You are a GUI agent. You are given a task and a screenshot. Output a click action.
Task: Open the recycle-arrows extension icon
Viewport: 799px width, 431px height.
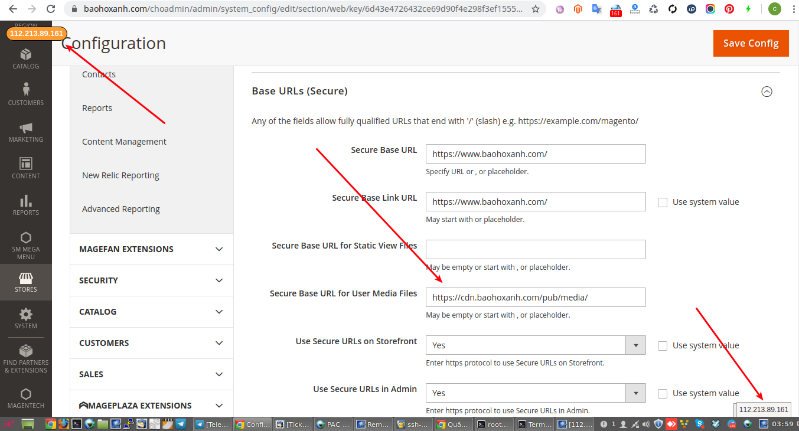coord(653,9)
